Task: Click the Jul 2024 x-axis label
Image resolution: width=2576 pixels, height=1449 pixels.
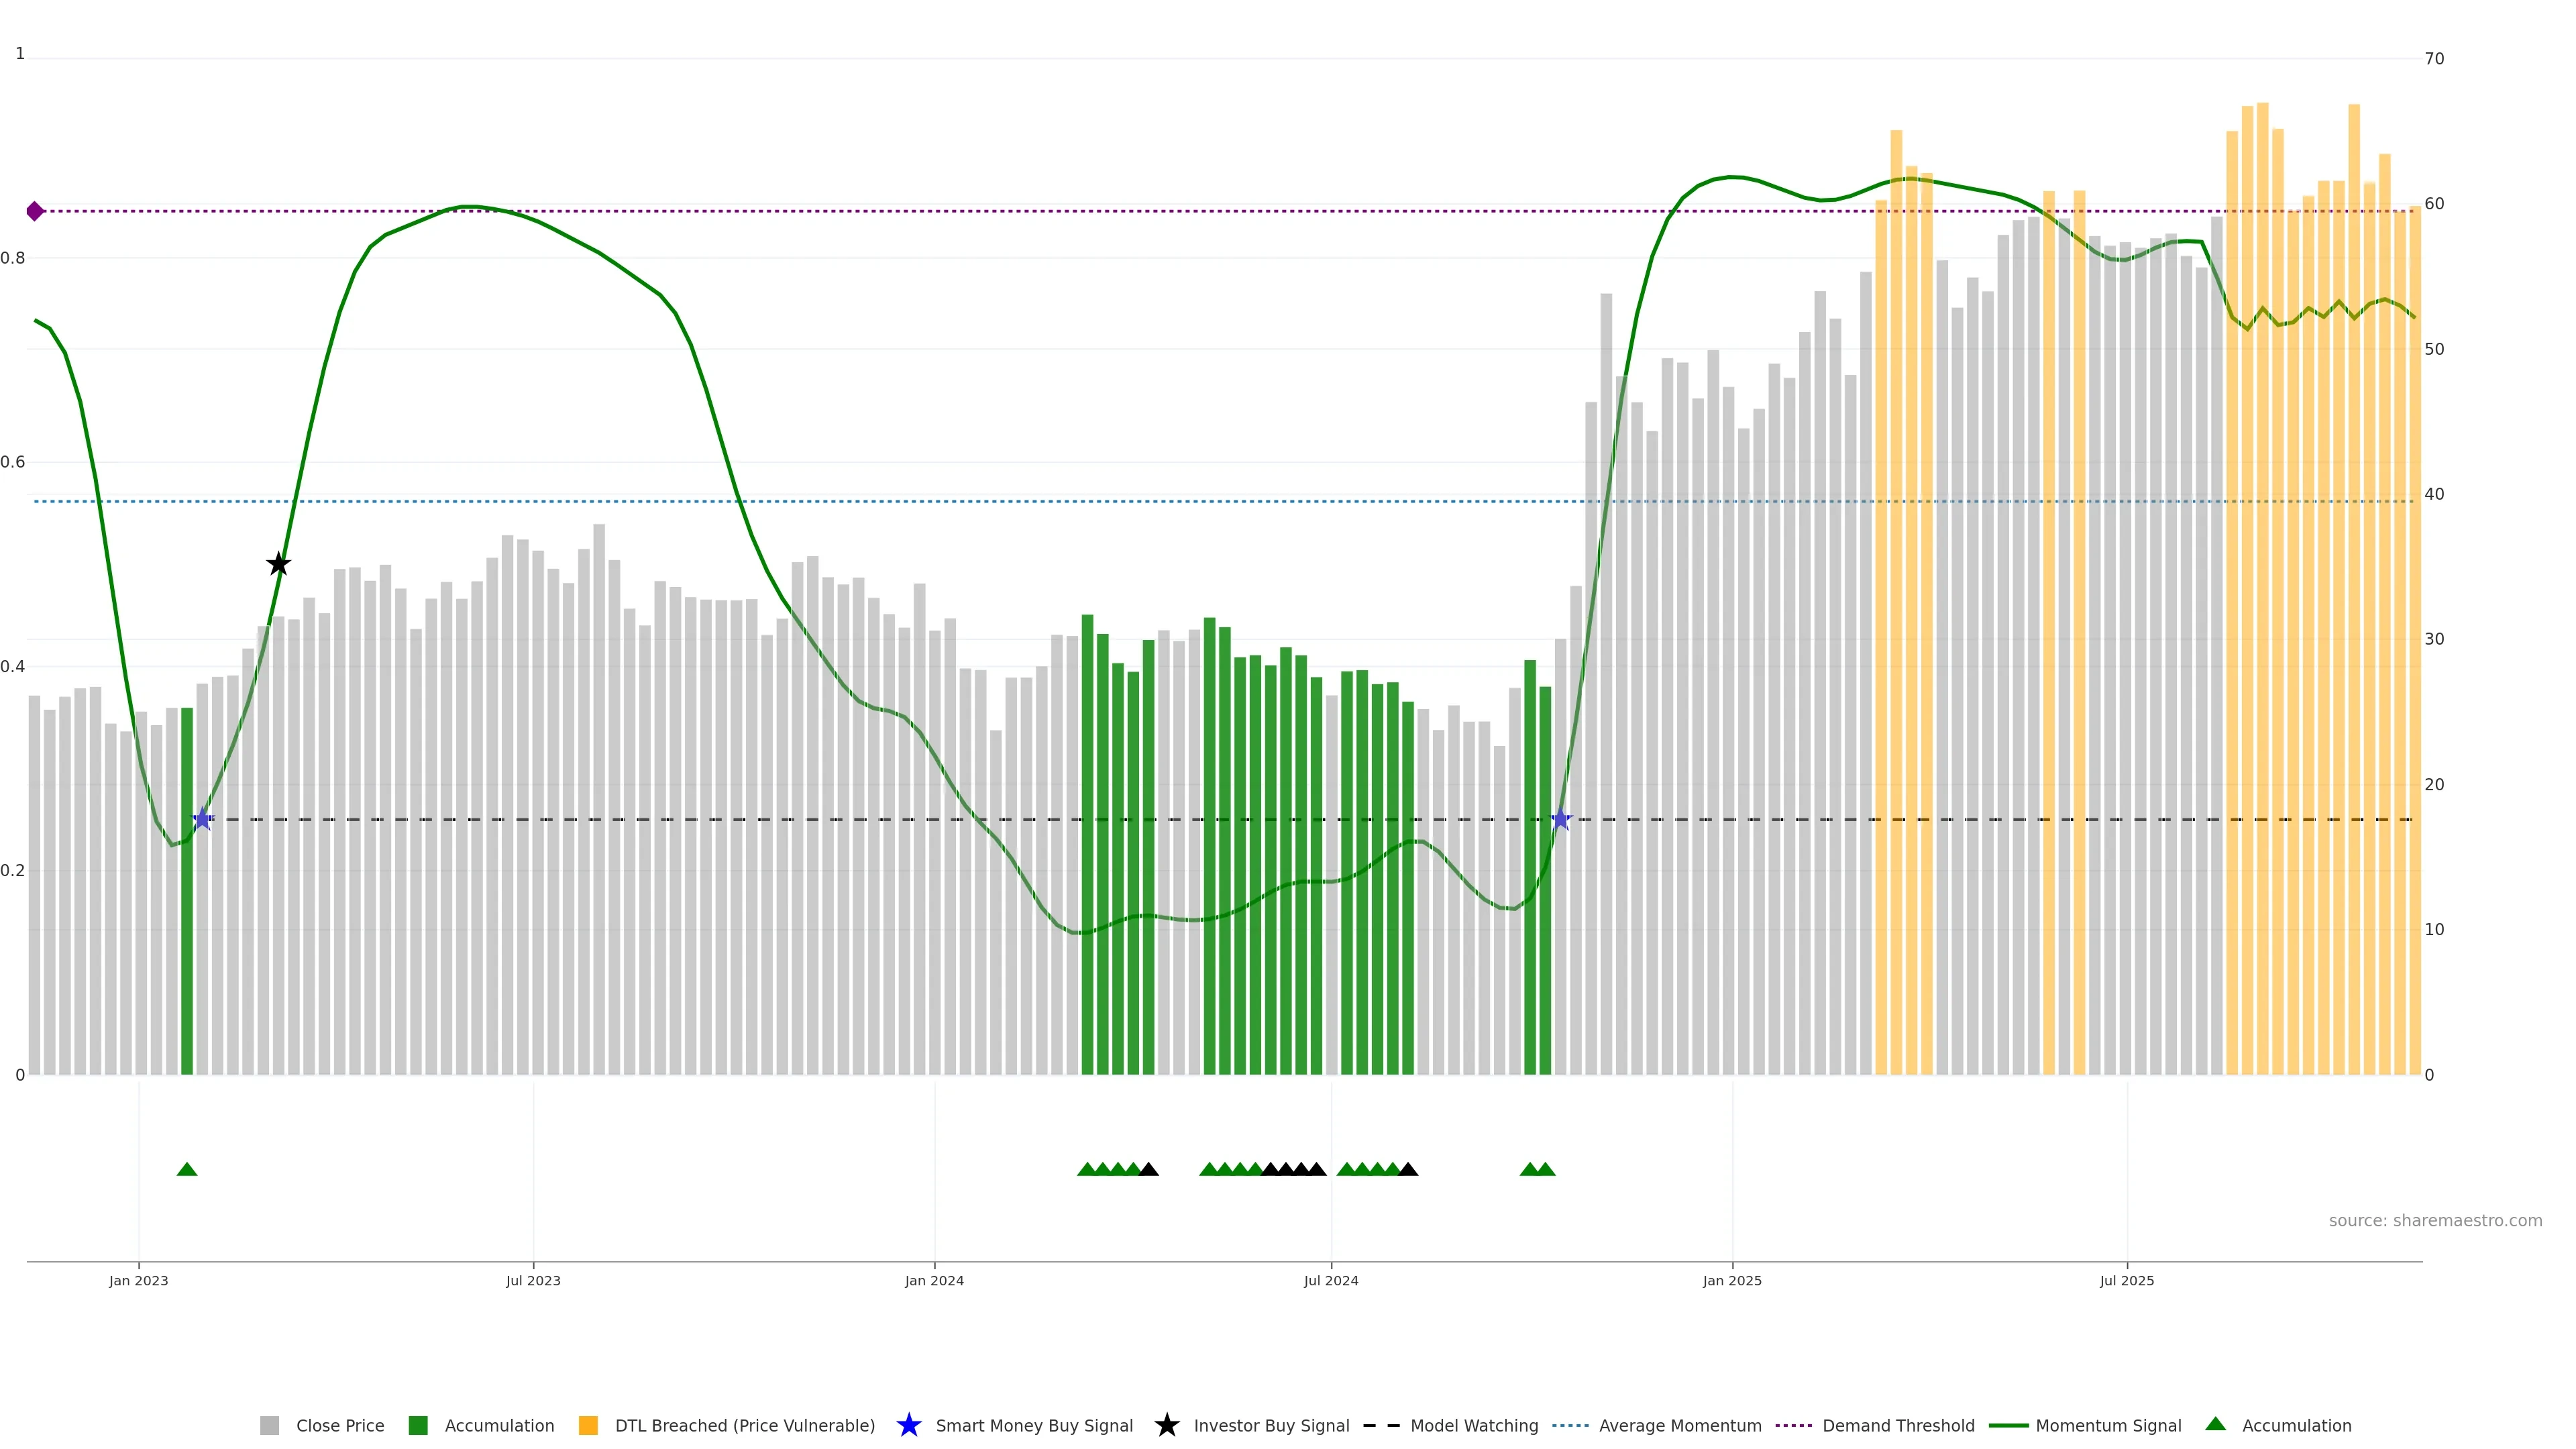Action: [1330, 1281]
